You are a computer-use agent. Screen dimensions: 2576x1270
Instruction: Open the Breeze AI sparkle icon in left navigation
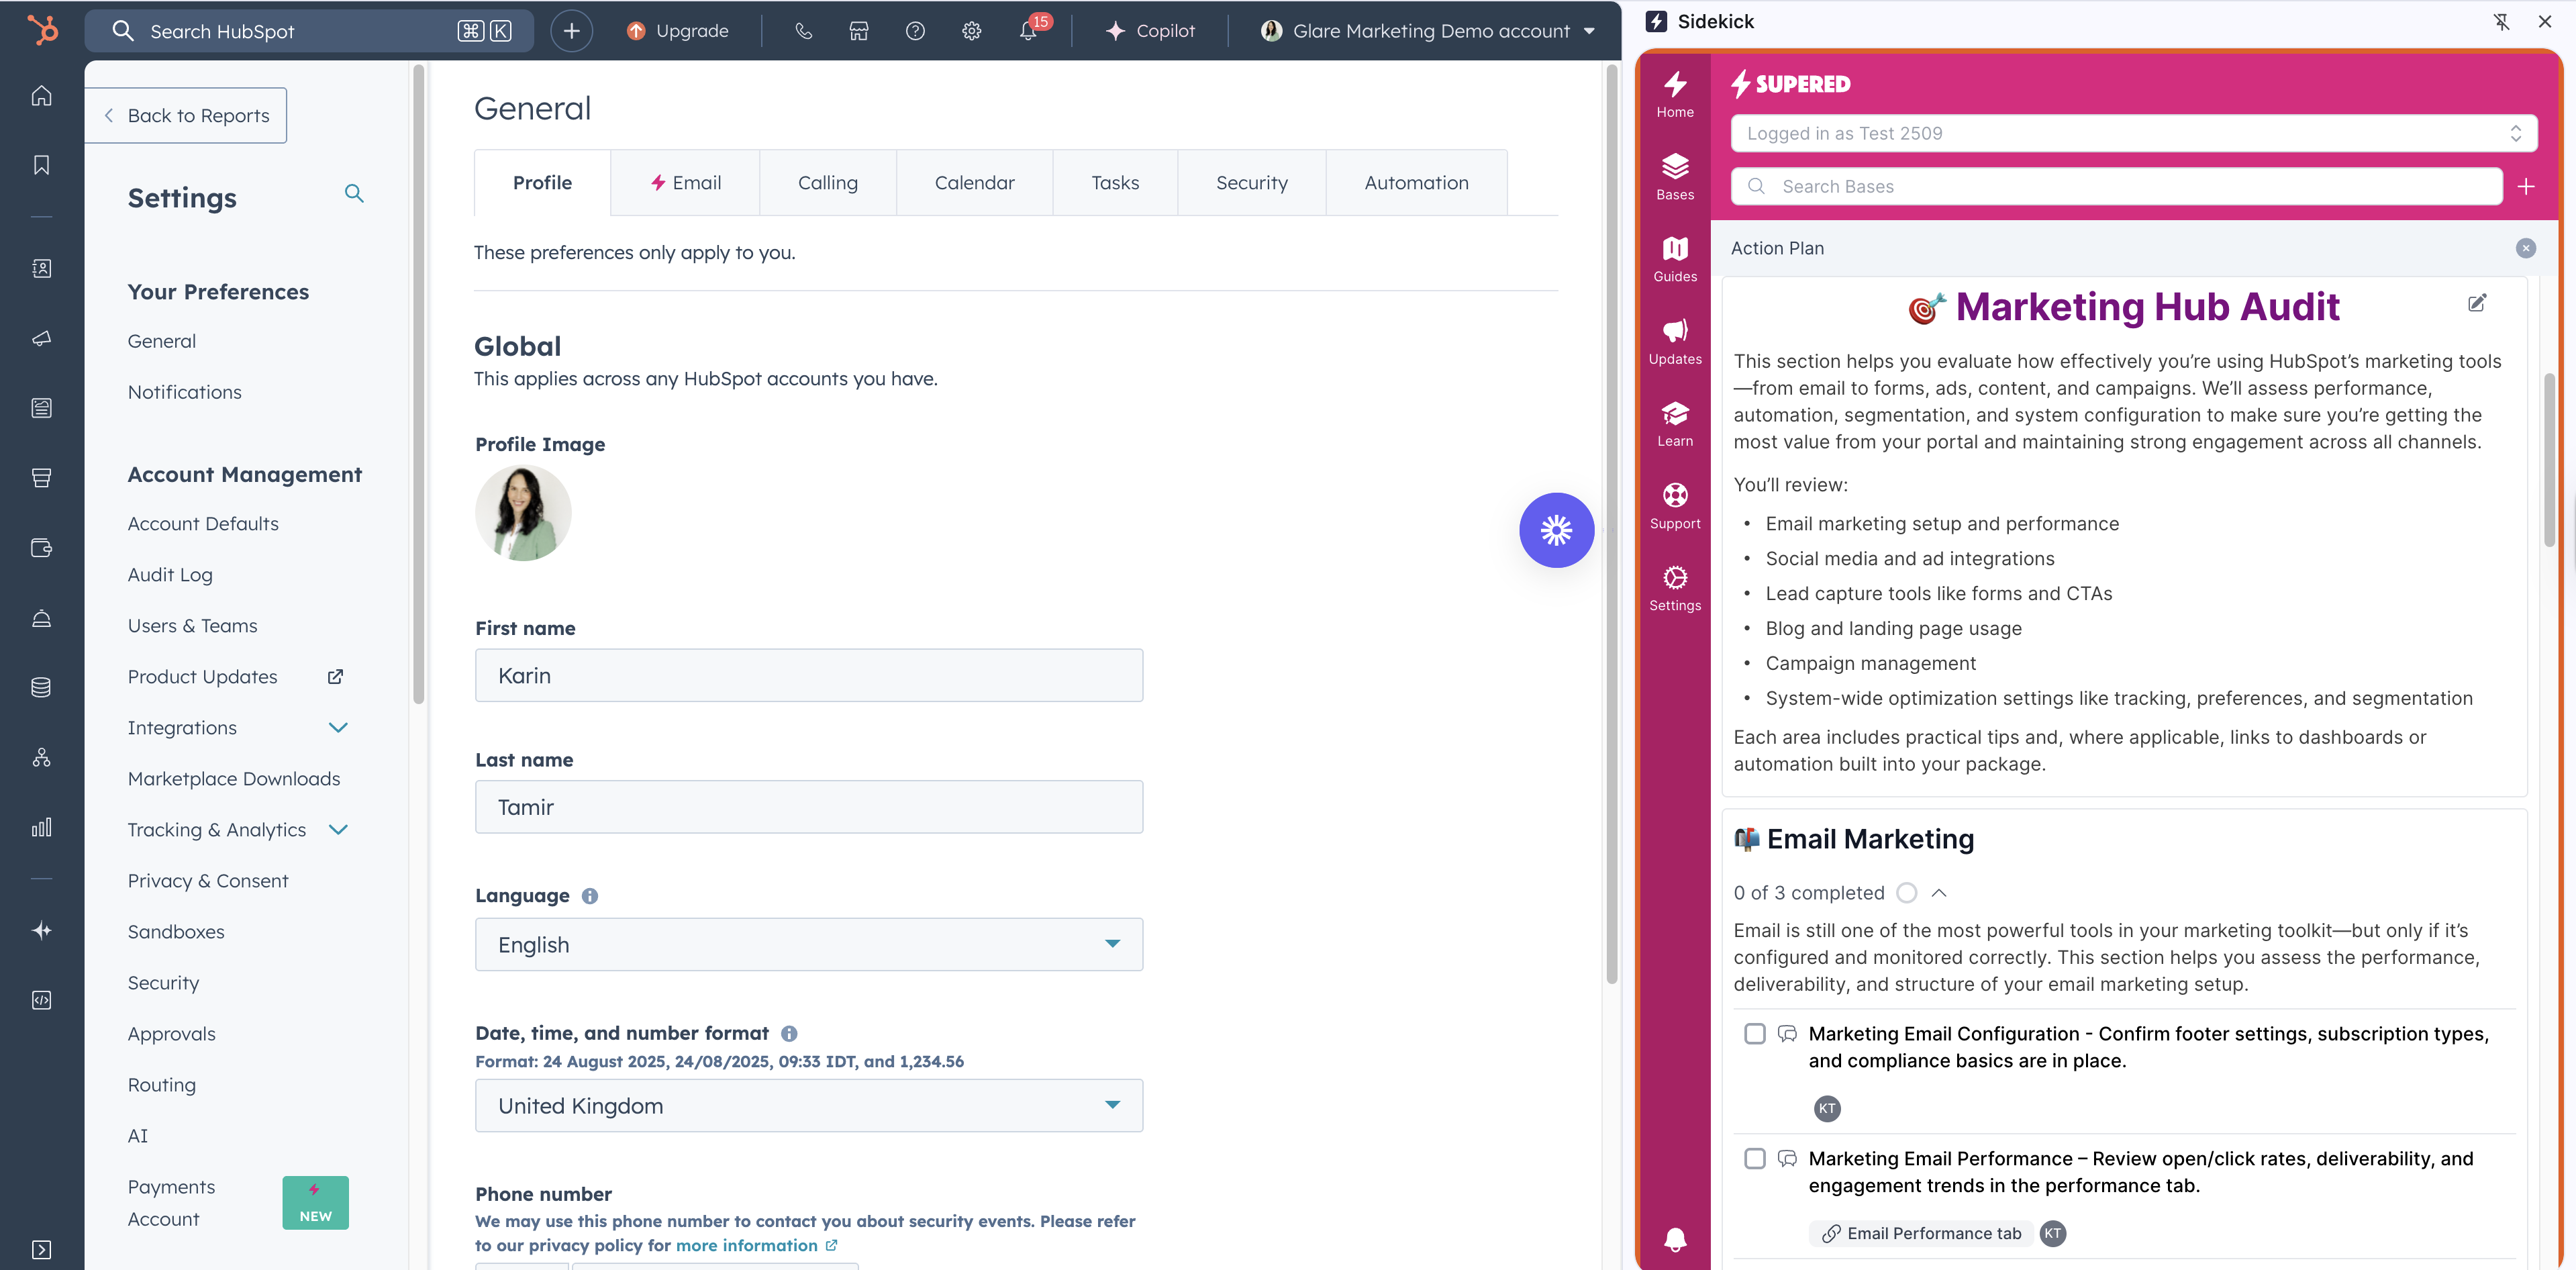pos(41,930)
